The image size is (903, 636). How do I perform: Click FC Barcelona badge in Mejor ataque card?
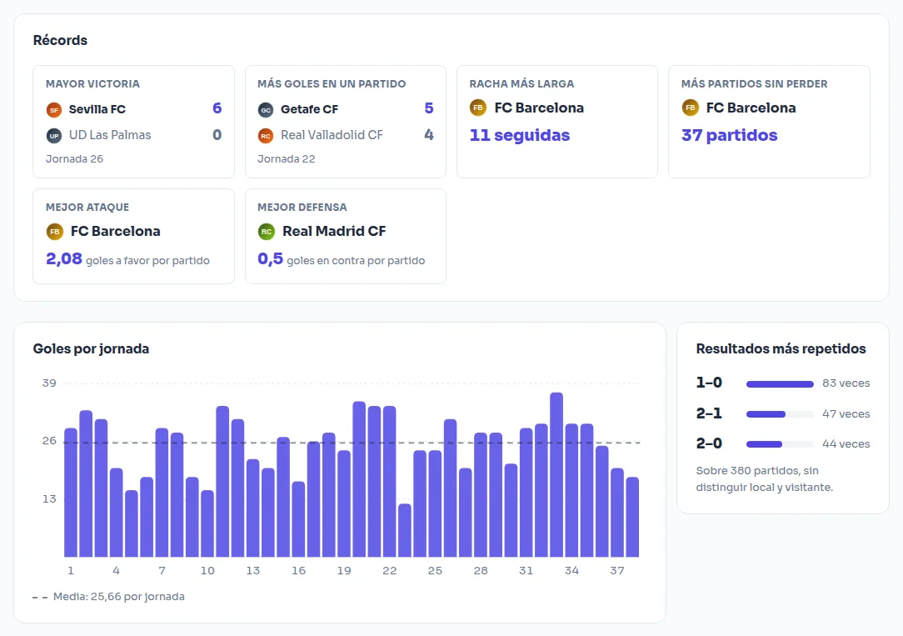(55, 232)
